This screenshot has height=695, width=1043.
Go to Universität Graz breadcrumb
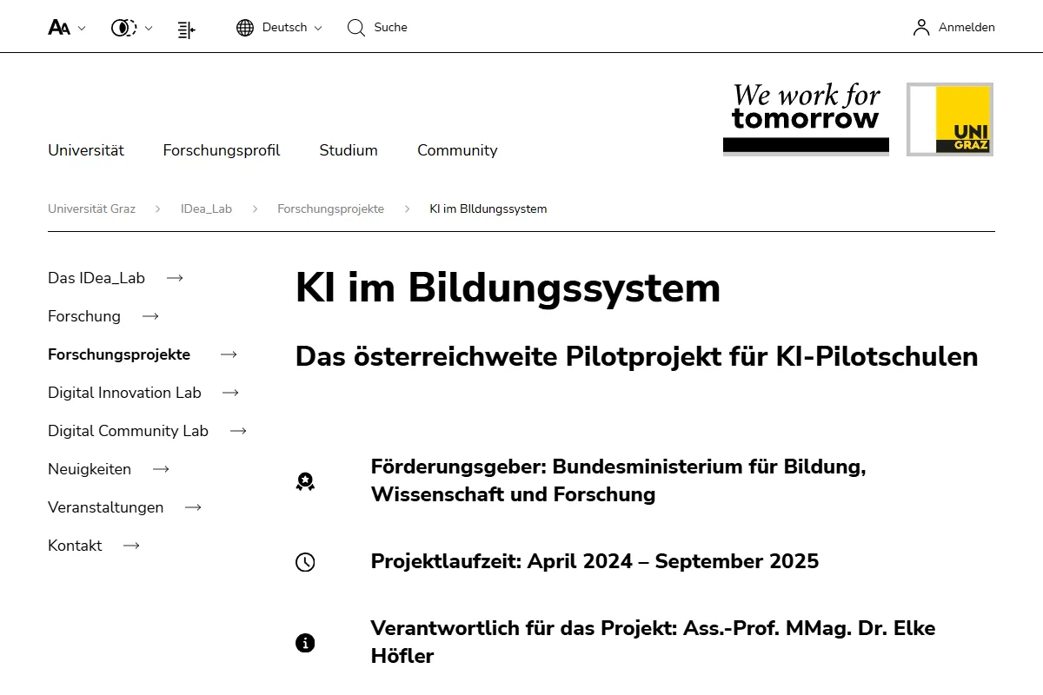[91, 208]
